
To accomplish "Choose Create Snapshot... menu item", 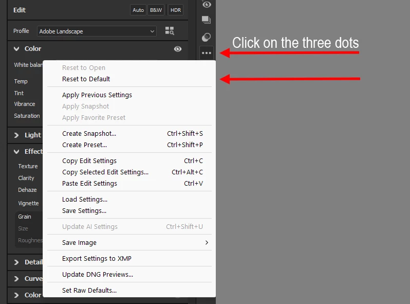I will 129,134.
